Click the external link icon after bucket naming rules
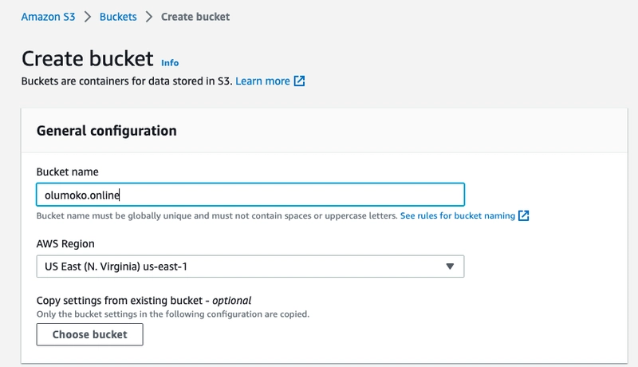 [524, 215]
